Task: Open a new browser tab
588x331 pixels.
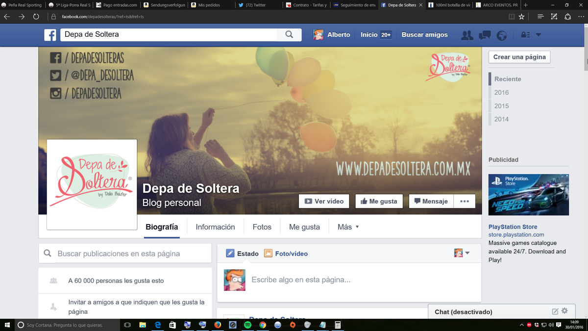Action: click(526, 5)
